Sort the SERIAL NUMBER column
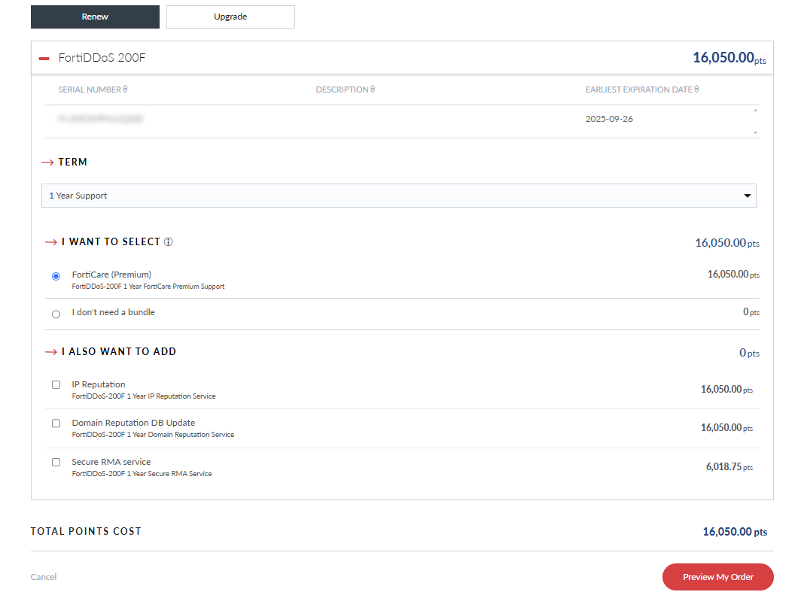 coord(126,89)
